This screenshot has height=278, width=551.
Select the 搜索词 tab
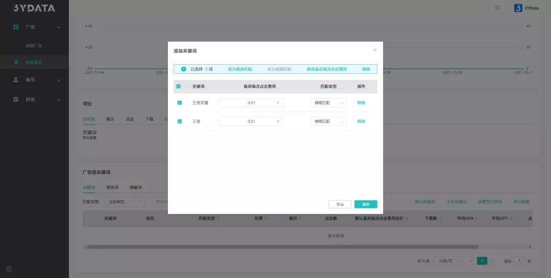click(x=112, y=187)
